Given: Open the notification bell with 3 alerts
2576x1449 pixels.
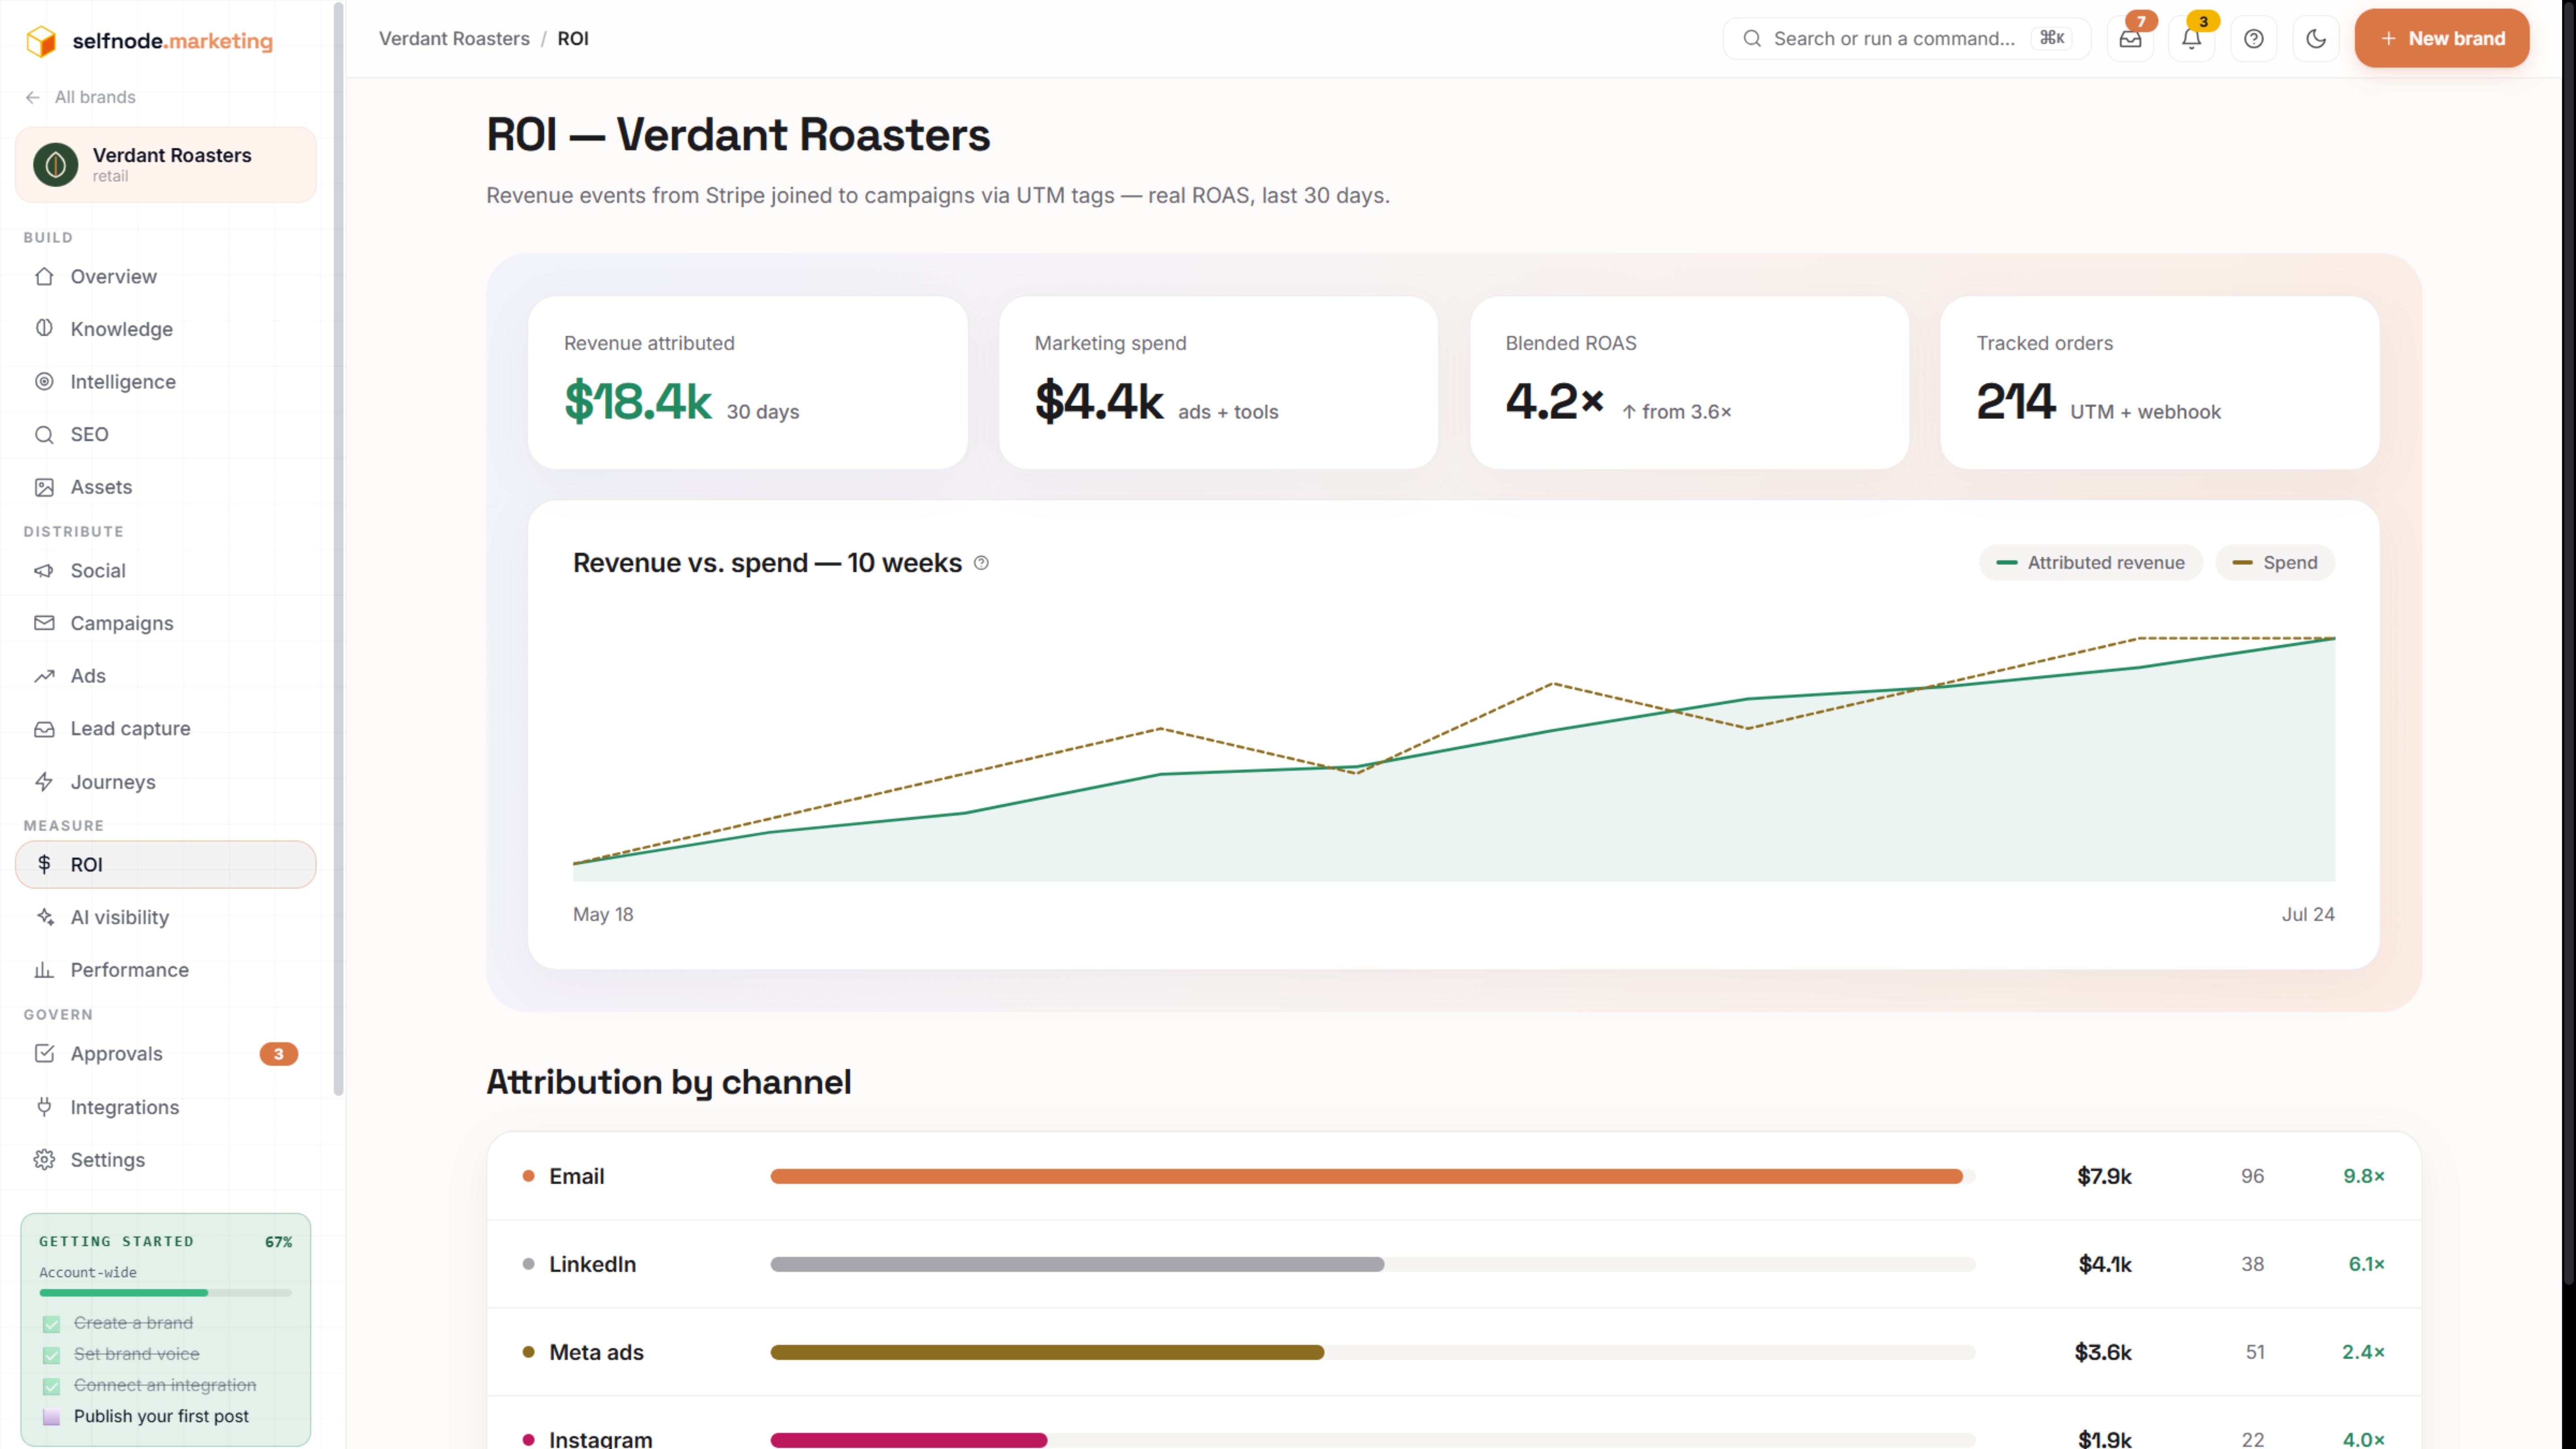Looking at the screenshot, I should (2191, 39).
